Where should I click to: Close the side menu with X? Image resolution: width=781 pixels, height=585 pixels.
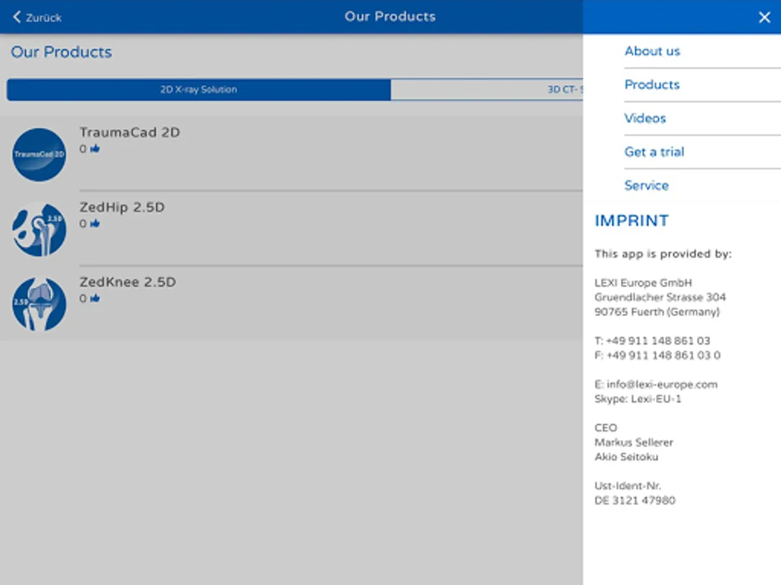click(x=764, y=18)
